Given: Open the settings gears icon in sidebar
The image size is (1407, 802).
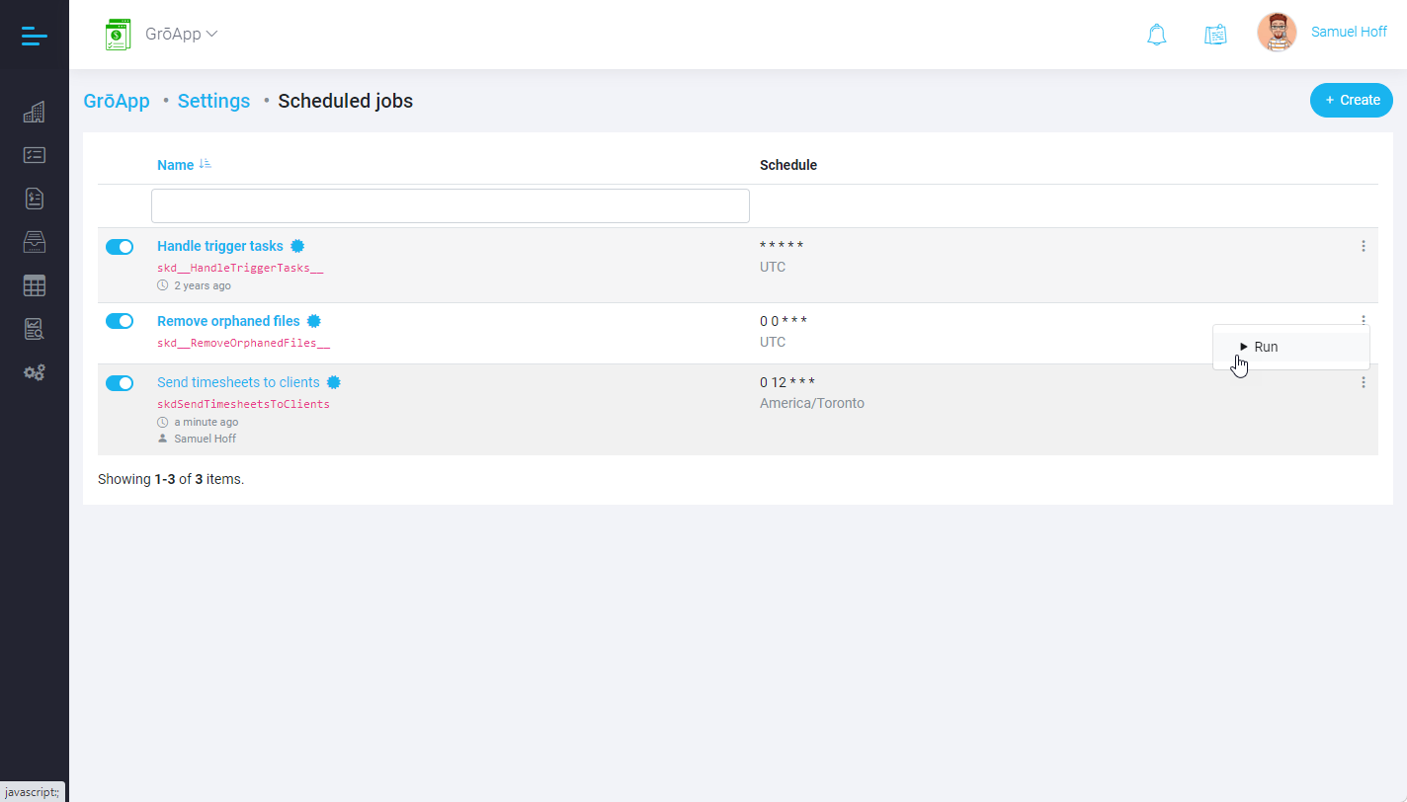Looking at the screenshot, I should 34,373.
